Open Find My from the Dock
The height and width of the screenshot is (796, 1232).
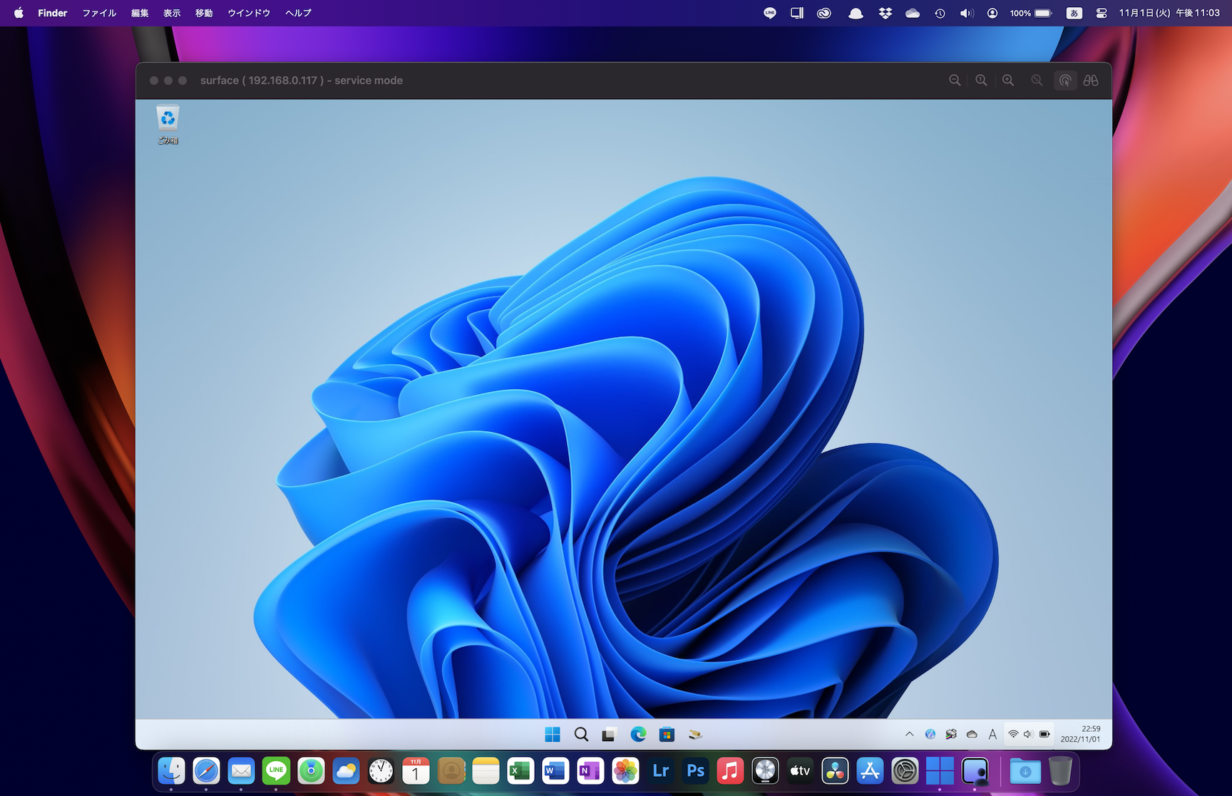(311, 770)
